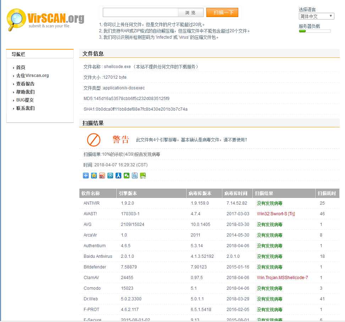Click Baidu Antivirus database version 4.1.3.52192
The height and width of the screenshot is (322, 345).
[202, 256]
